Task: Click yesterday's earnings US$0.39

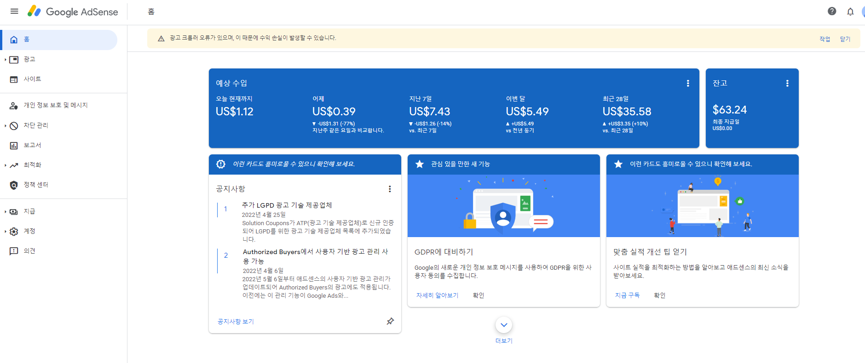Action: (334, 112)
